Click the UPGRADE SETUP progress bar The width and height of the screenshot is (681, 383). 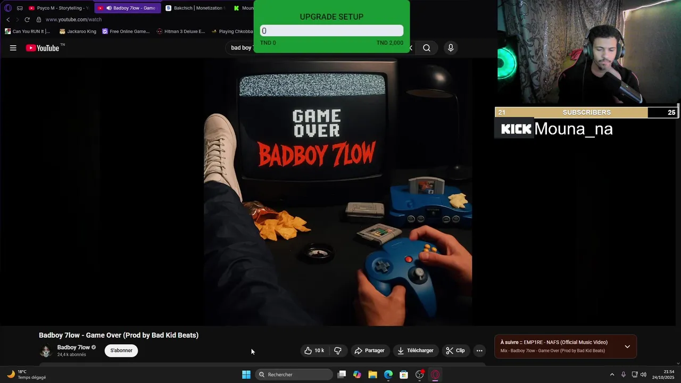pos(331,31)
